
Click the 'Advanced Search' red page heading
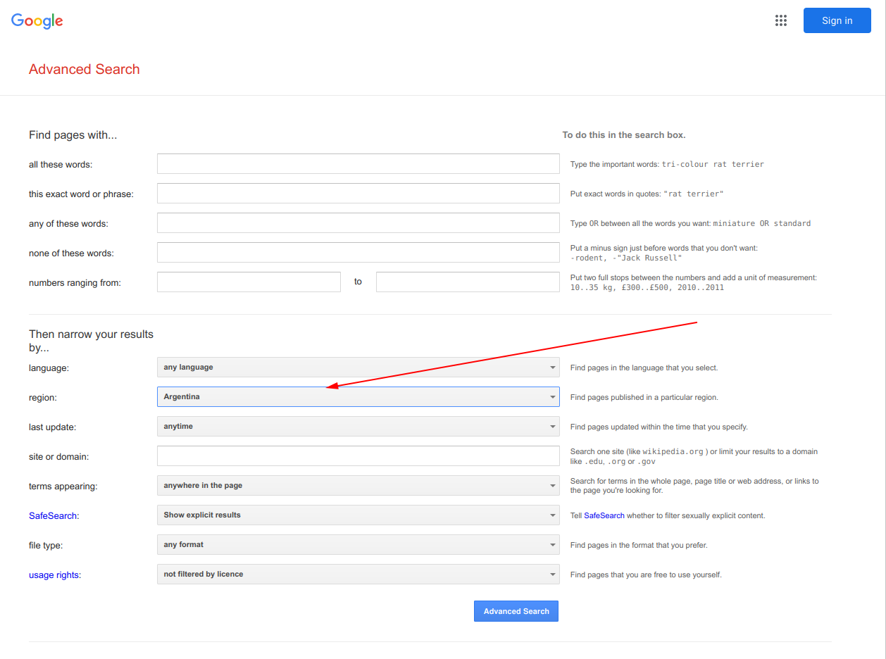click(x=85, y=69)
